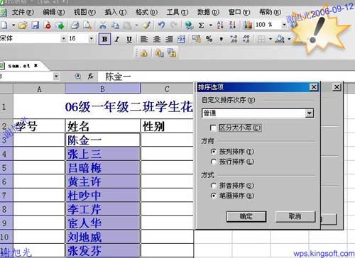Expand 自定义排序次序 dropdown showing 普通
The width and height of the screenshot is (355, 258).
310,113
